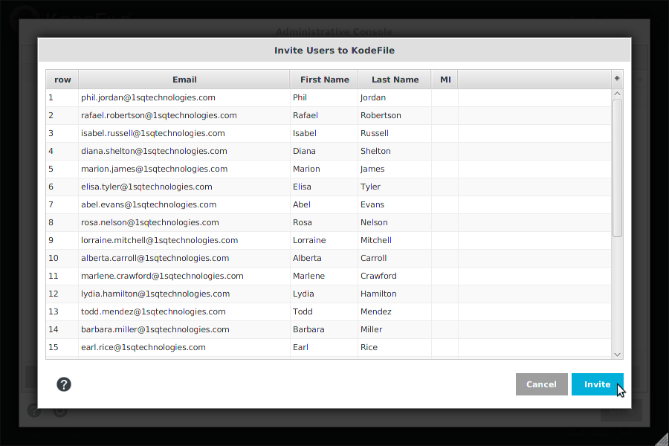Click last name cell James
669x446 pixels.
click(x=395, y=169)
